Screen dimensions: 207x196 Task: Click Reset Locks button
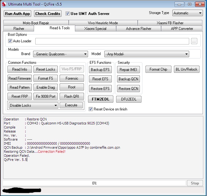coord(46,69)
